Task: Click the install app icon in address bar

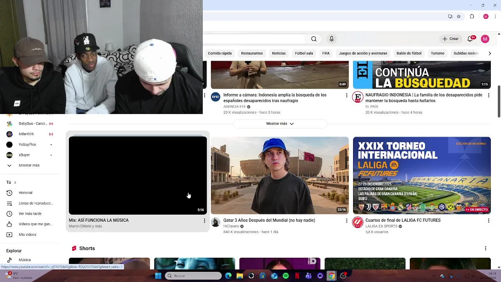Action: (x=450, y=16)
